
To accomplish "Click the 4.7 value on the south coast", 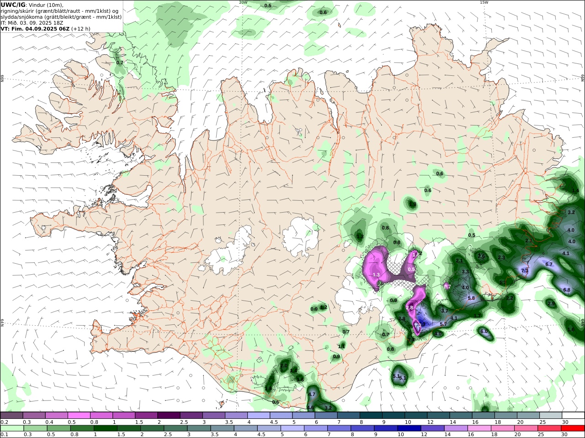I will pos(312,394).
